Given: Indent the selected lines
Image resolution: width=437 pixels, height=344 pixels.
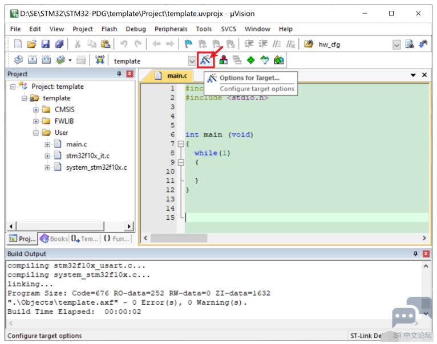Looking at the screenshot, I should [249, 44].
